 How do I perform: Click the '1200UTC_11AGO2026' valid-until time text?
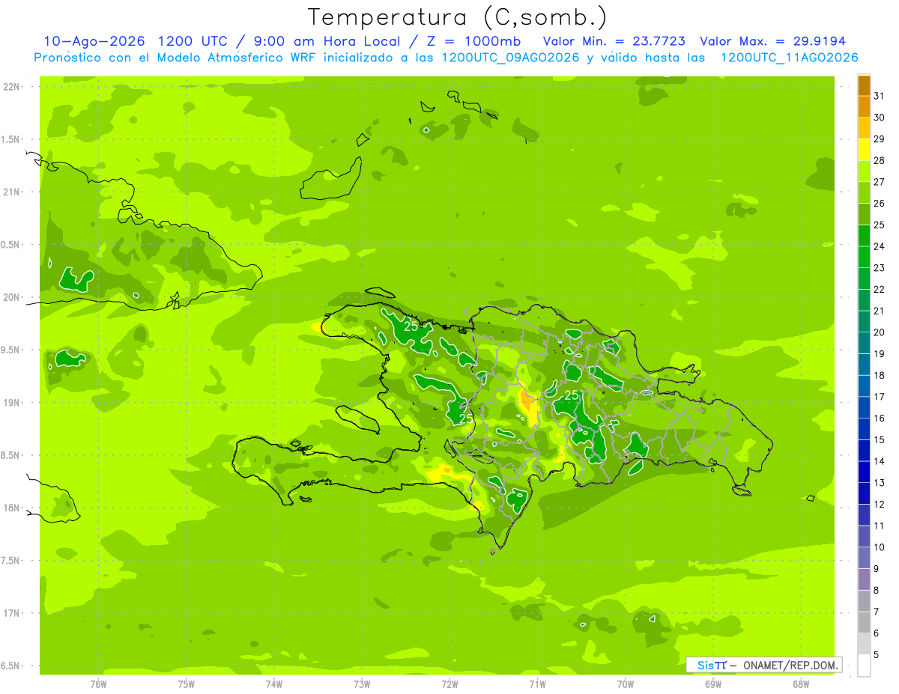pos(789,58)
